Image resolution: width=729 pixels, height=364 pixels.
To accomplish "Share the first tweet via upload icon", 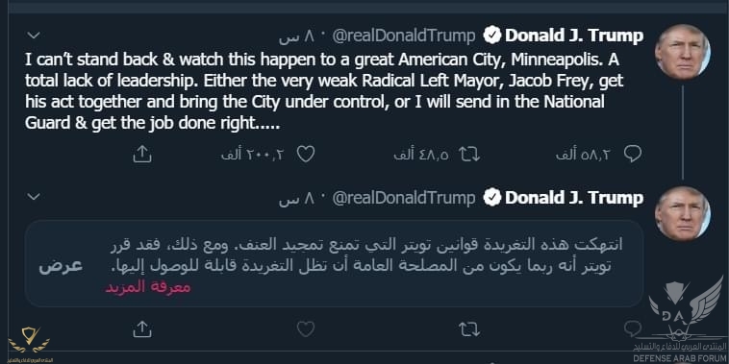I will [x=142, y=154].
